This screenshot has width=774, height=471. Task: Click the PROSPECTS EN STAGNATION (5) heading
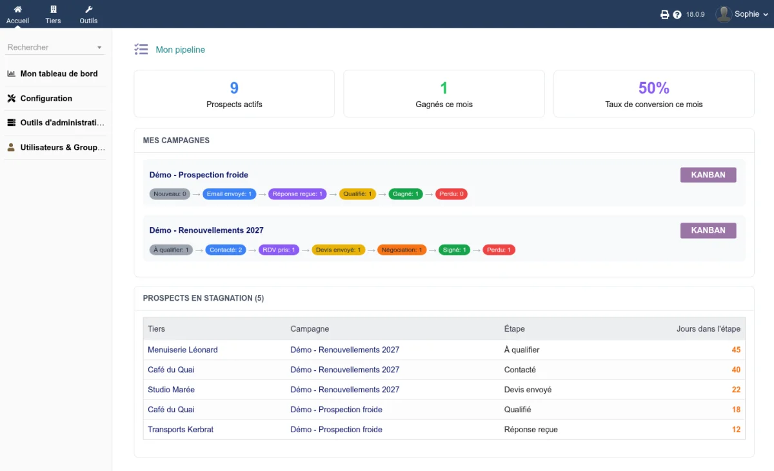tap(203, 298)
